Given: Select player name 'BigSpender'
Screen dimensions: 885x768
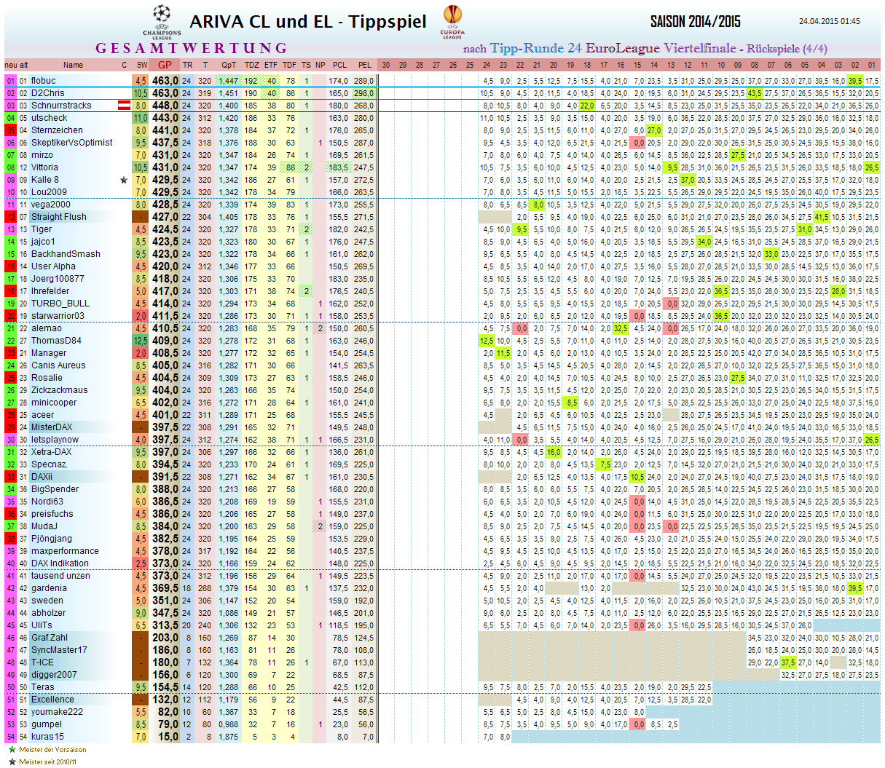Looking at the screenshot, I should click(55, 489).
